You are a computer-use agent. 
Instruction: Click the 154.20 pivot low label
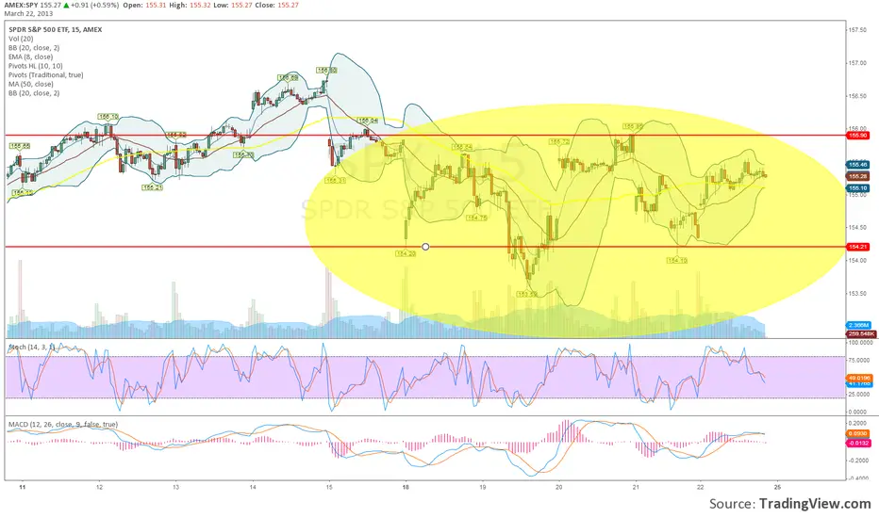[x=406, y=253]
